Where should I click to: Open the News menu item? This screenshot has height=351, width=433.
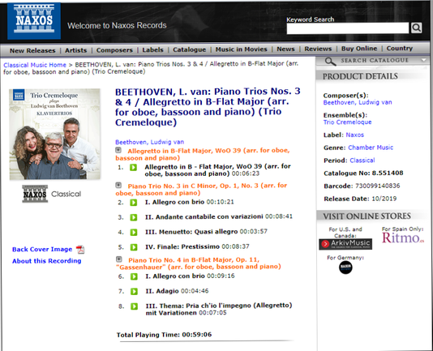(x=285, y=49)
